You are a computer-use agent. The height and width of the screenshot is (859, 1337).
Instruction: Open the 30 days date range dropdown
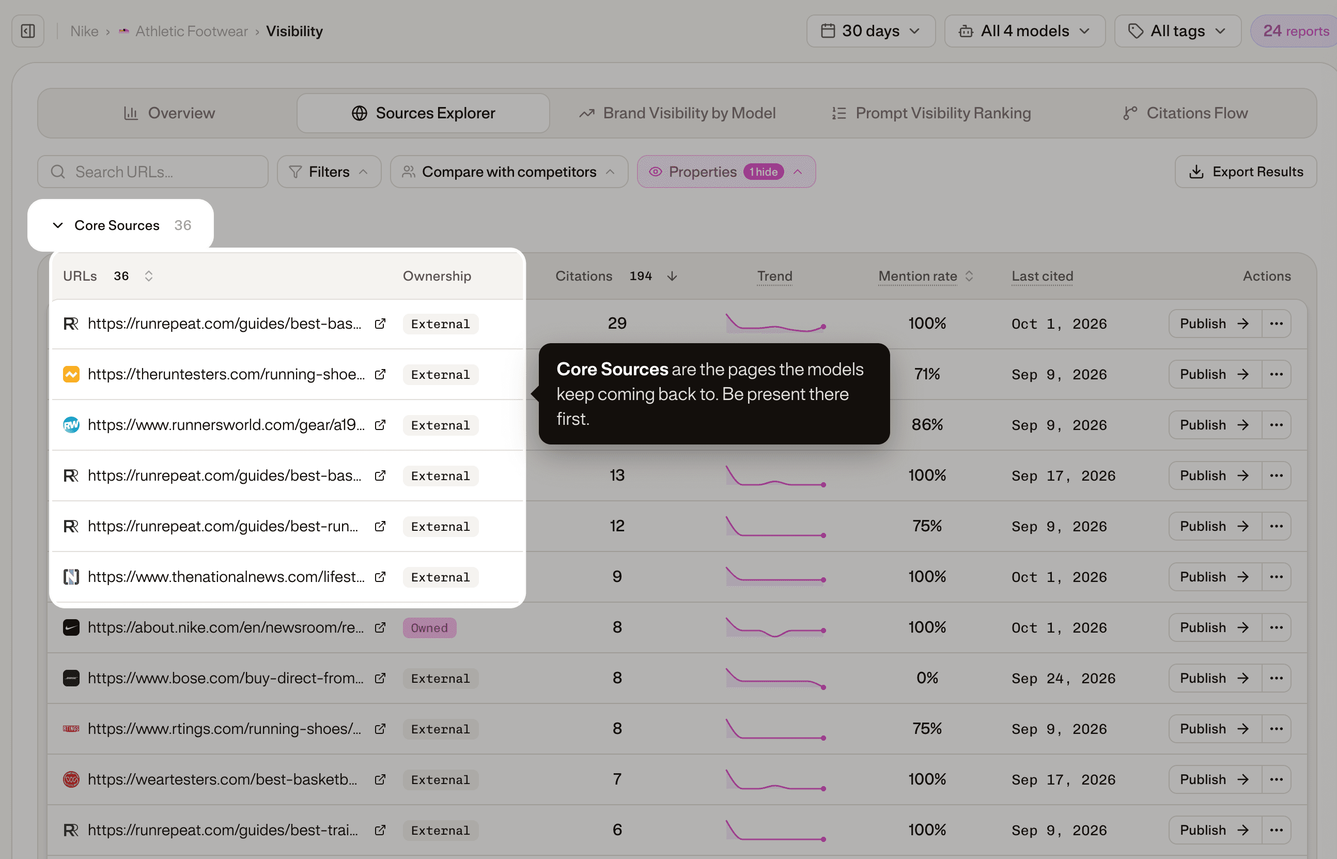pyautogui.click(x=870, y=31)
